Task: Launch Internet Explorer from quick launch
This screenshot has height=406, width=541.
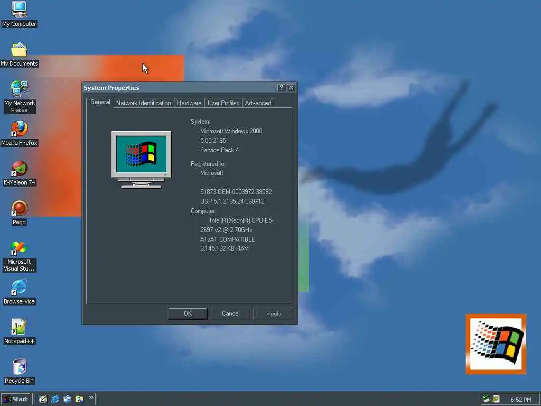Action: tap(55, 399)
